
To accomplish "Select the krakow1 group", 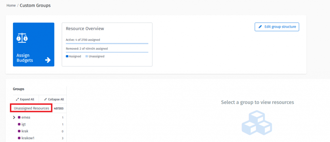I will click(x=28, y=138).
